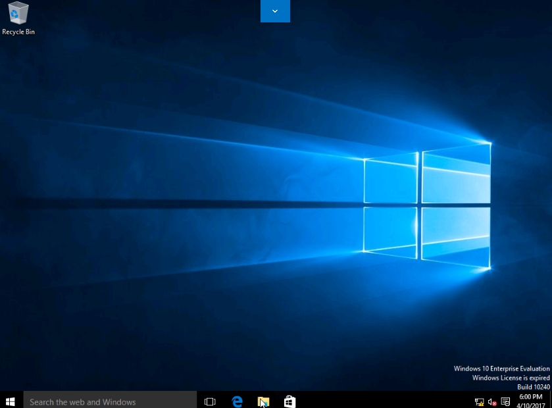Launch Microsoft Edge from the taskbar
The height and width of the screenshot is (408, 552).
tap(237, 401)
